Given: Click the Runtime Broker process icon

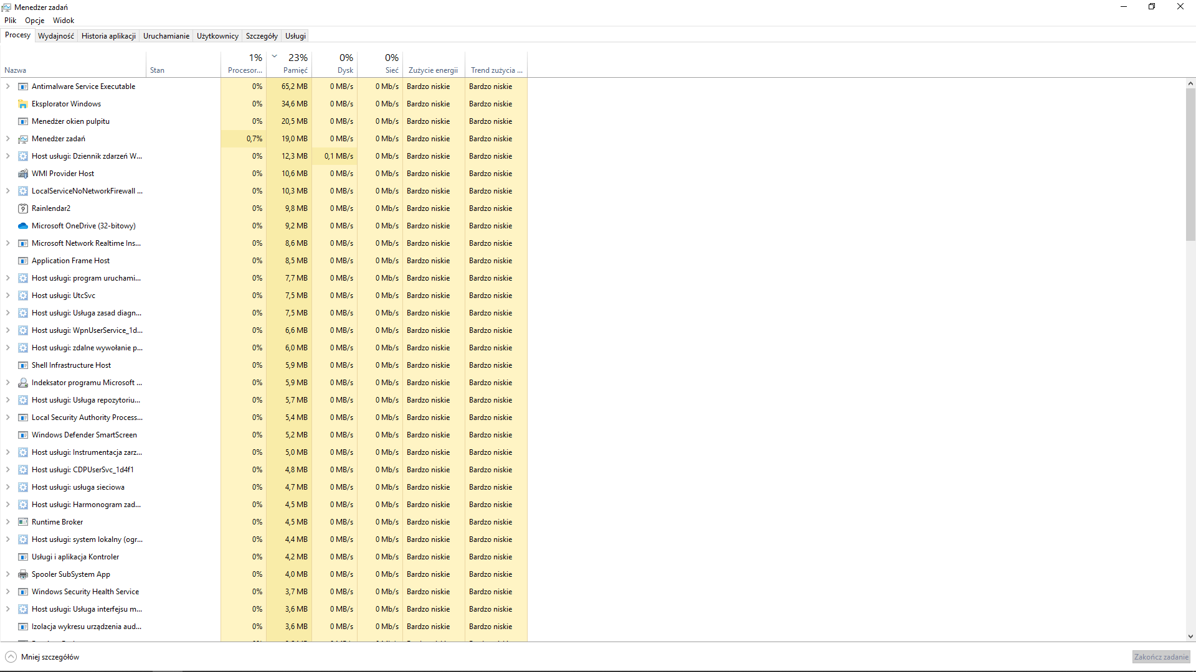Looking at the screenshot, I should pos(23,522).
